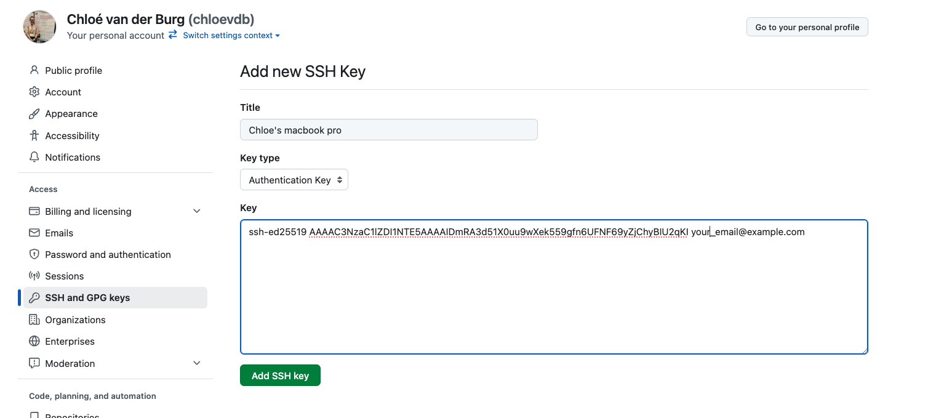Click the Accessibility figure icon
Screen dimensions: 928x418
(34, 135)
